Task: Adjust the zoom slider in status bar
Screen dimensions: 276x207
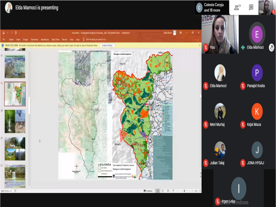Action: point(184,191)
